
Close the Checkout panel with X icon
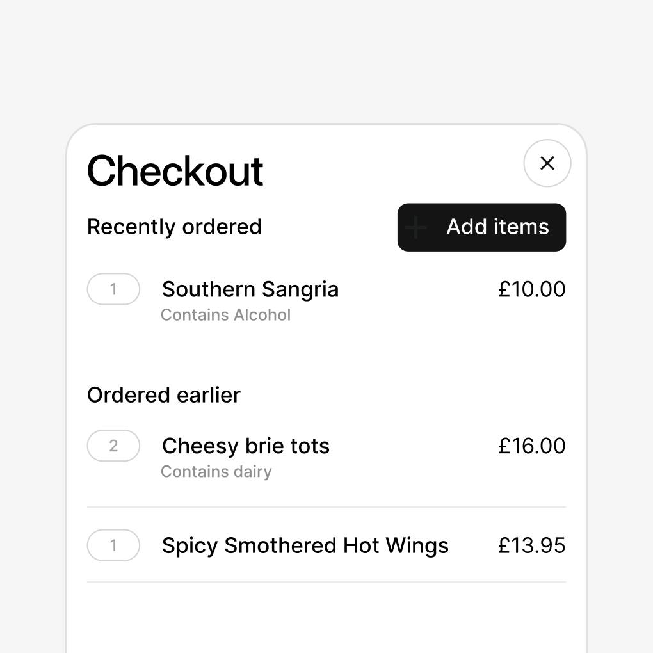coord(547,163)
